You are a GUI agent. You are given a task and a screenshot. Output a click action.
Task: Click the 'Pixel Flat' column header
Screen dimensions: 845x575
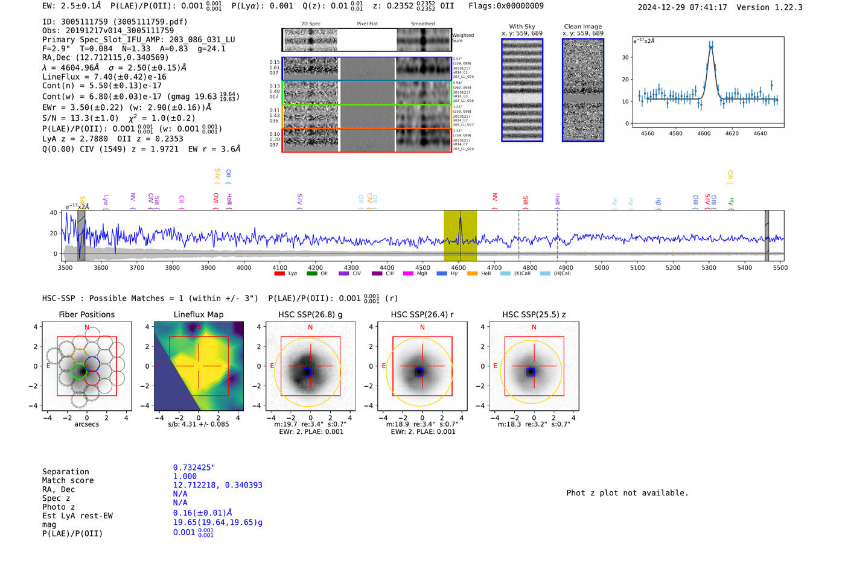(368, 24)
